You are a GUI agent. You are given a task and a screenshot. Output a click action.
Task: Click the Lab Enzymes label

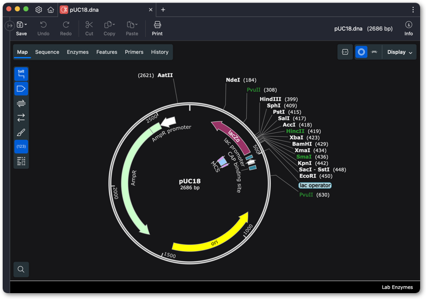[397, 287]
